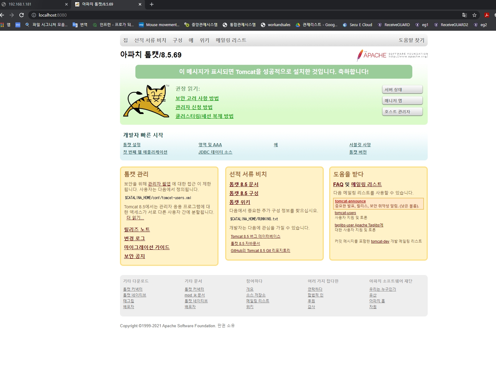Click the 매니저 앱 button
The image size is (496, 381).
pyautogui.click(x=402, y=100)
